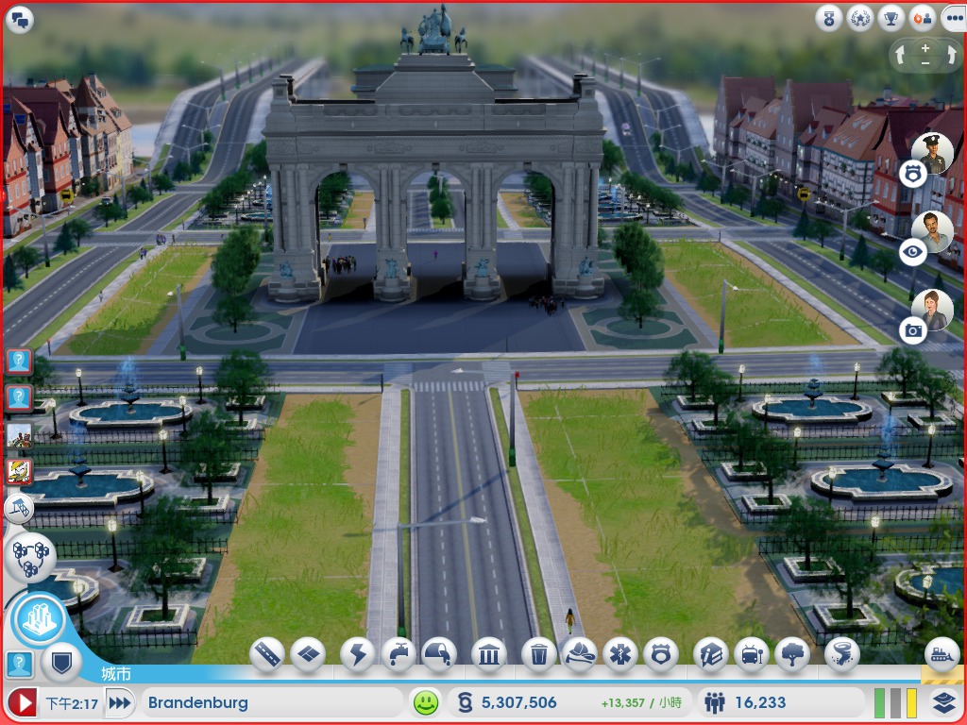Activate the bulldozer demolish tool
The image size is (967, 725).
click(x=942, y=653)
